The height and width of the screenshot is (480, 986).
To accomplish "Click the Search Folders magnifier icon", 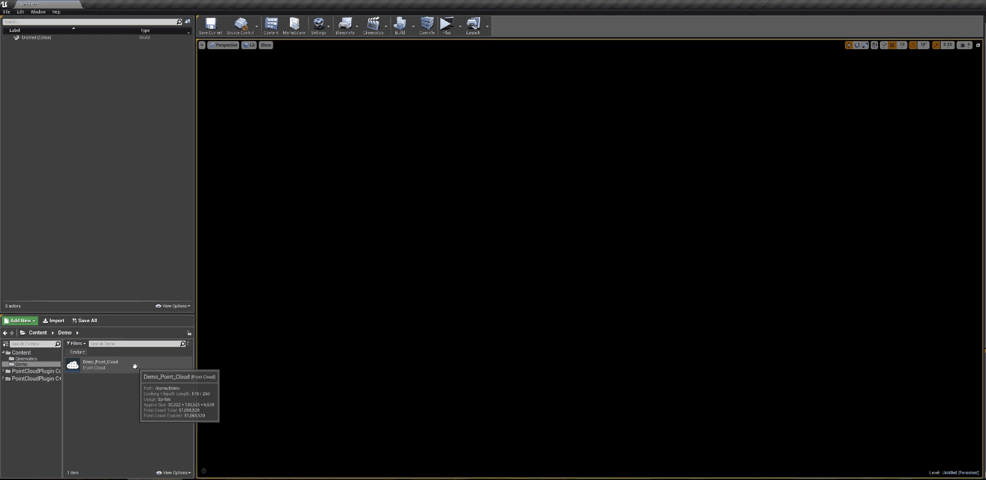I will pos(58,344).
